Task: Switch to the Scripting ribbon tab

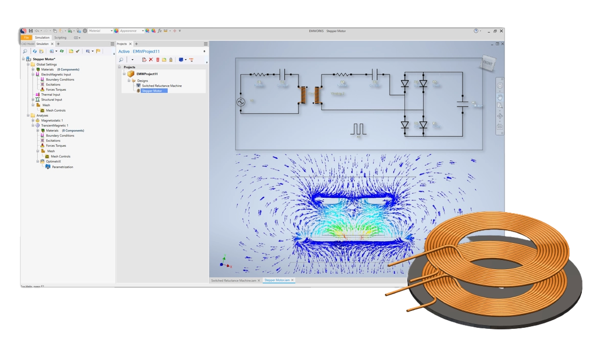Action: [x=60, y=38]
